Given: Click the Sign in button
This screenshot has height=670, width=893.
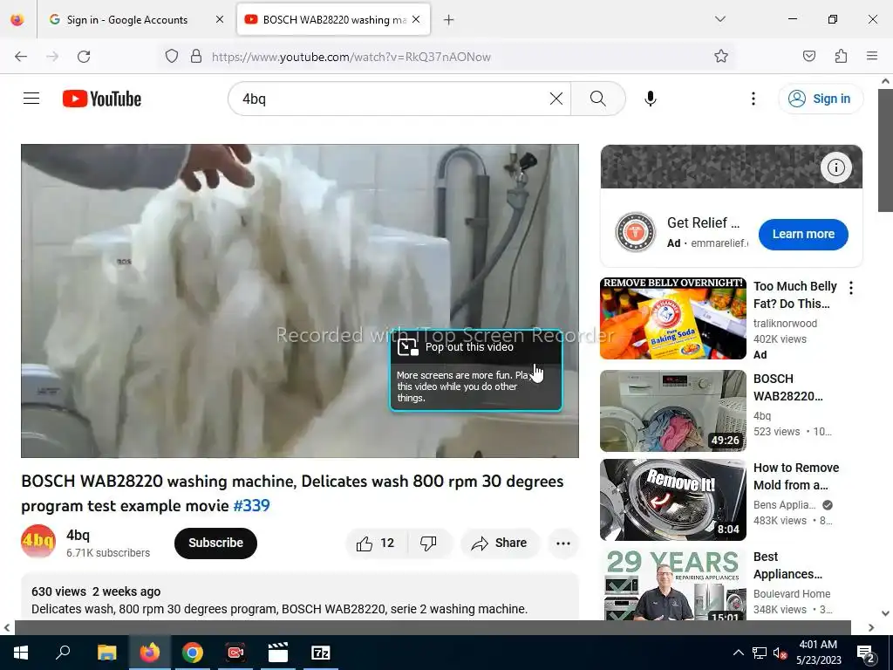Looking at the screenshot, I should (821, 99).
